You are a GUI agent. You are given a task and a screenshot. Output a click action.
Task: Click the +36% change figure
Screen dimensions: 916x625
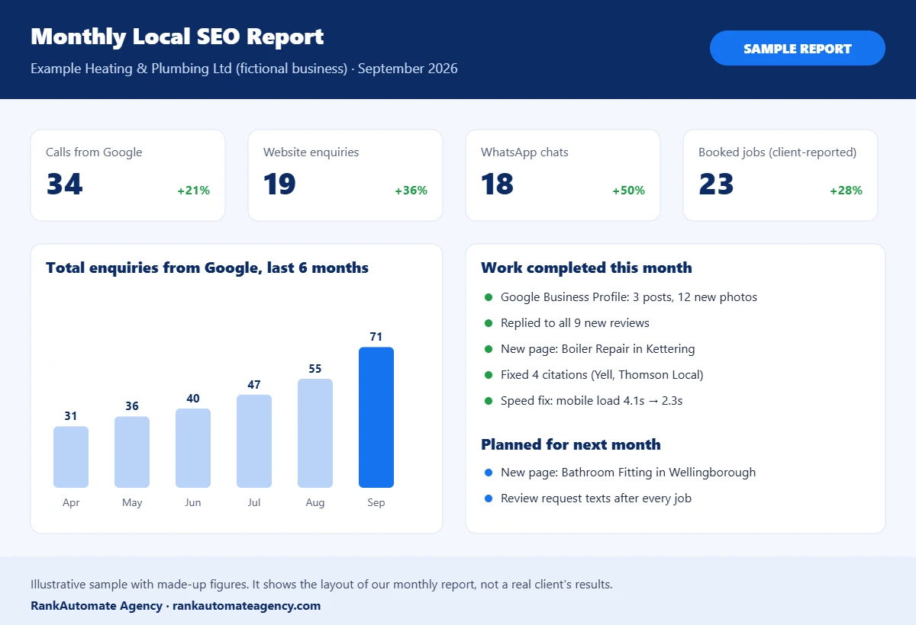[411, 191]
